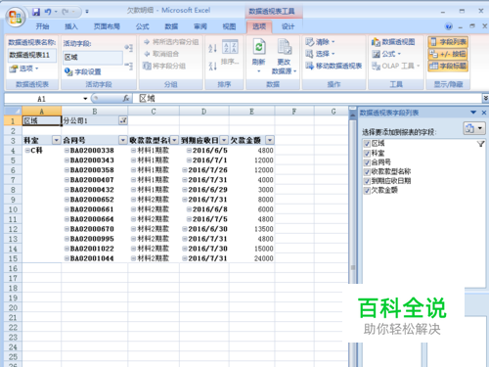489x367 pixels.
Task: Open the Name Box dropdown arrow
Action: tap(85, 99)
